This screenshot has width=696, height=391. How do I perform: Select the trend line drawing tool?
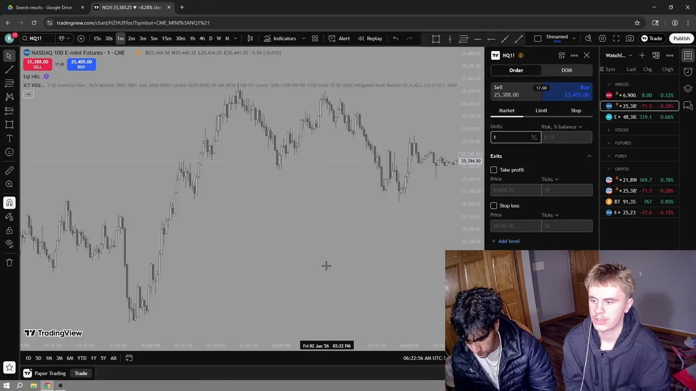9,70
